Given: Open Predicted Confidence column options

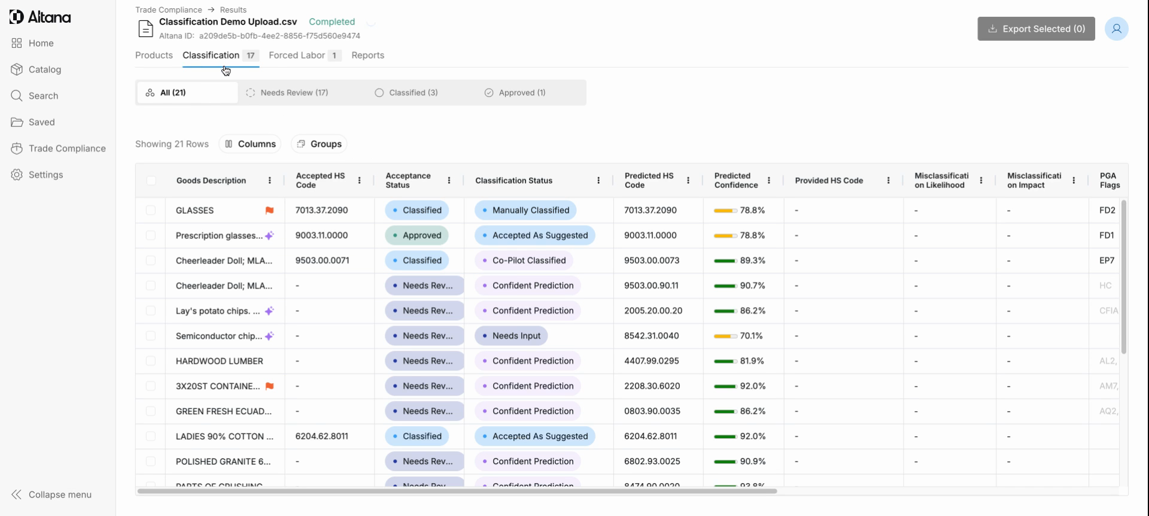Looking at the screenshot, I should click(768, 180).
